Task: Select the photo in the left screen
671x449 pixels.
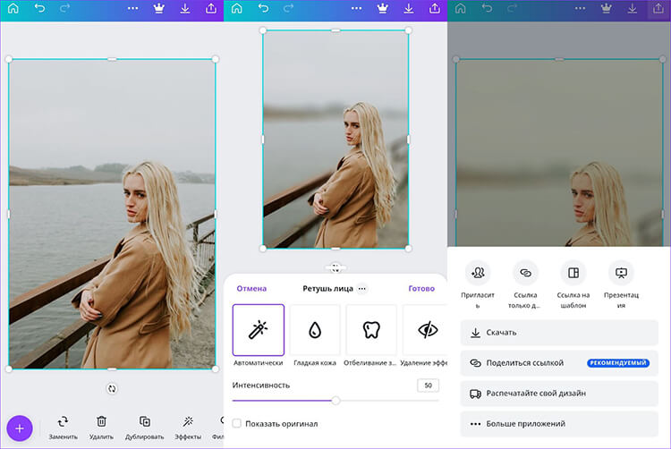Action: (x=112, y=214)
